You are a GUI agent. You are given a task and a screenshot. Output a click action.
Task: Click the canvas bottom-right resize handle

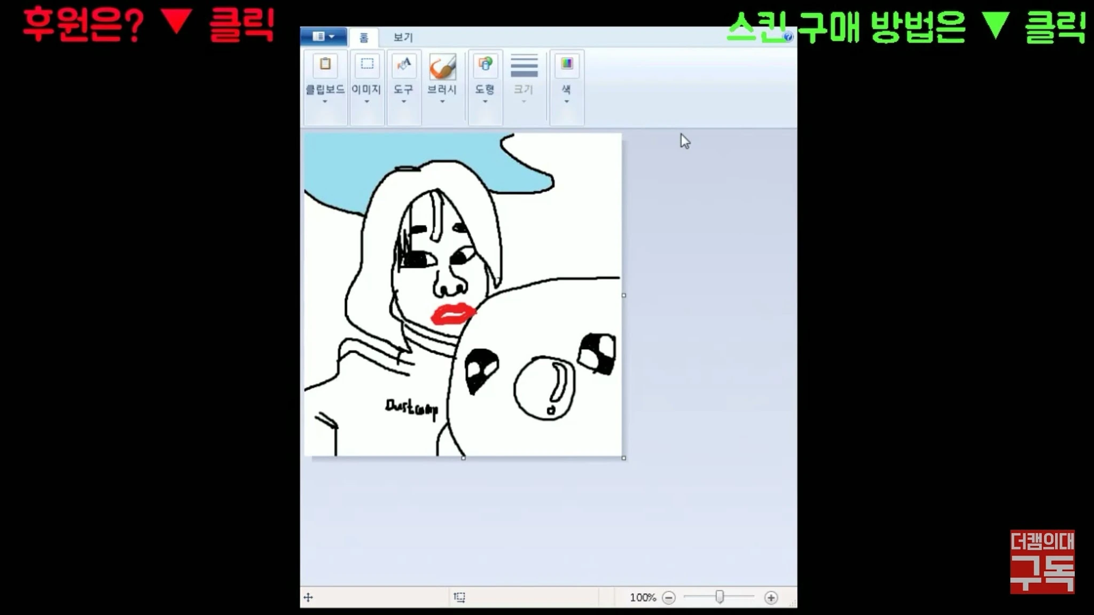point(623,458)
